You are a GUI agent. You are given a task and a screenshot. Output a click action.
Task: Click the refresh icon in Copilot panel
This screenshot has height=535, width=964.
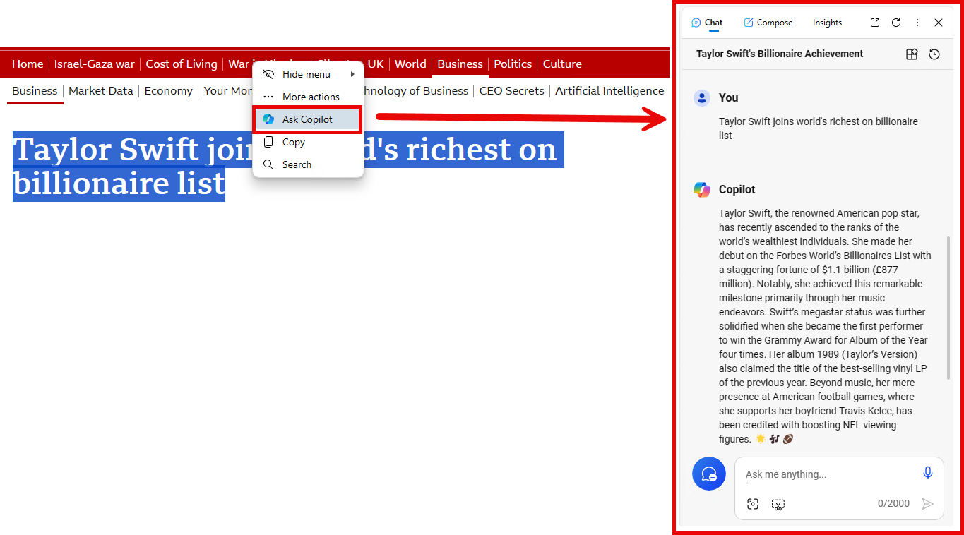tap(896, 23)
